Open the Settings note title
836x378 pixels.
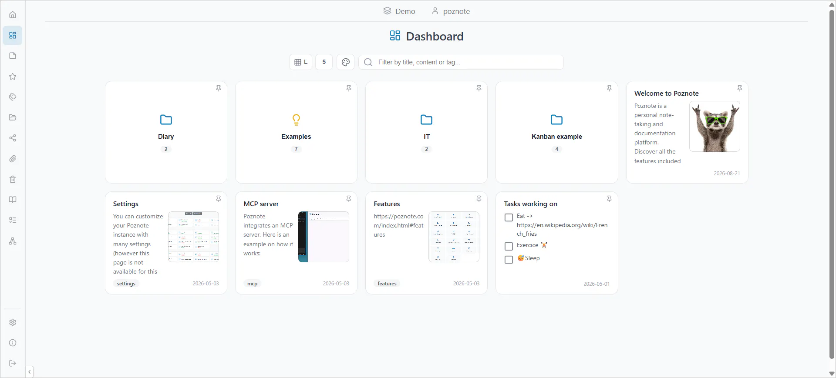coord(126,204)
